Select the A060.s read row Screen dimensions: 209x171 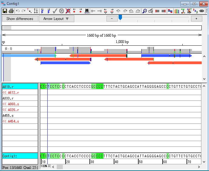(20, 104)
